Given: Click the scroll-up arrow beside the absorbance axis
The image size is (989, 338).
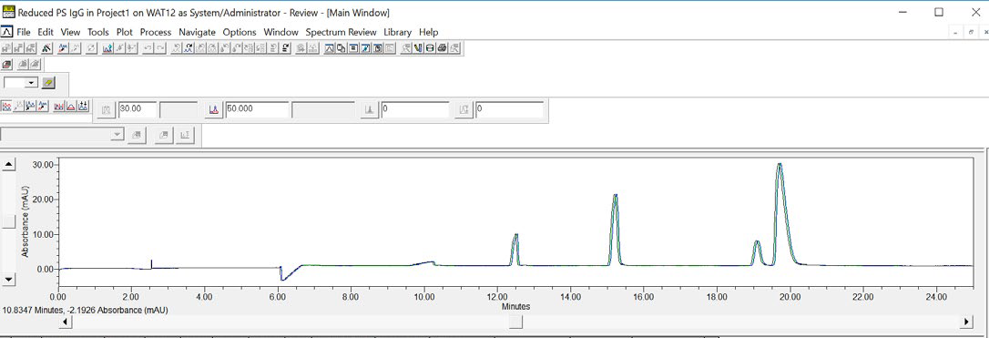Looking at the screenshot, I should click(x=9, y=165).
